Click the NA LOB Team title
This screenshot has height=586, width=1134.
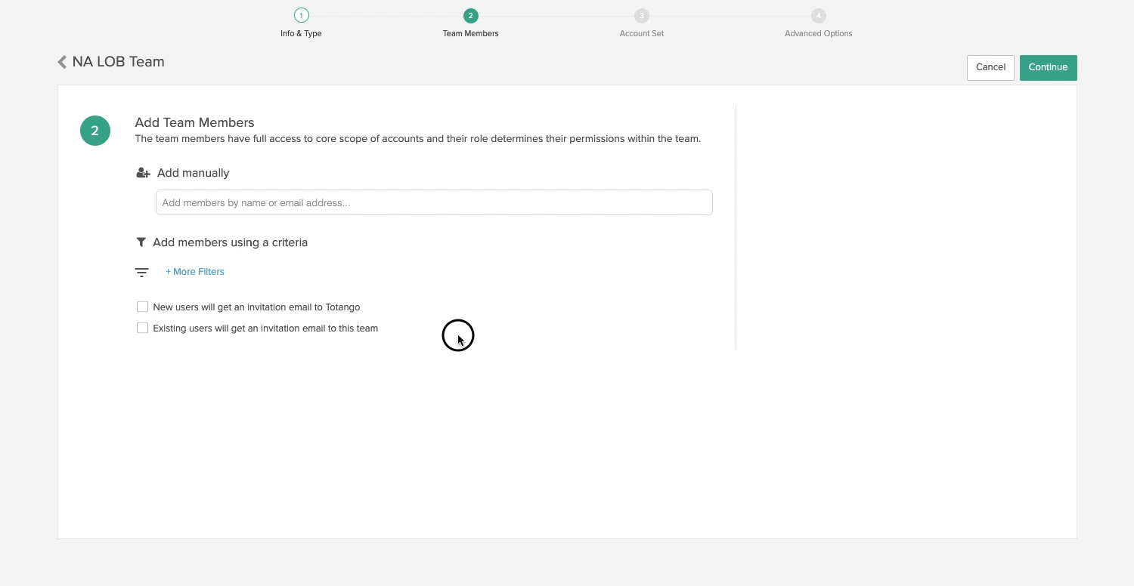tap(119, 62)
